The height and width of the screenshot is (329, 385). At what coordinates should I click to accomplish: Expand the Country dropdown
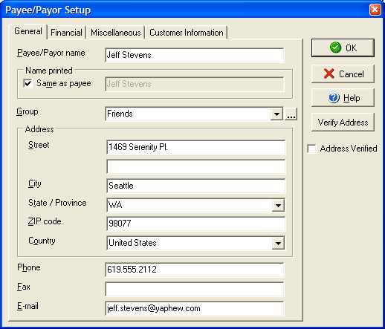click(278, 243)
